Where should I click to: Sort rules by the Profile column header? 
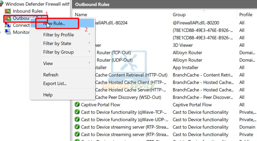pyautogui.click(x=246, y=15)
